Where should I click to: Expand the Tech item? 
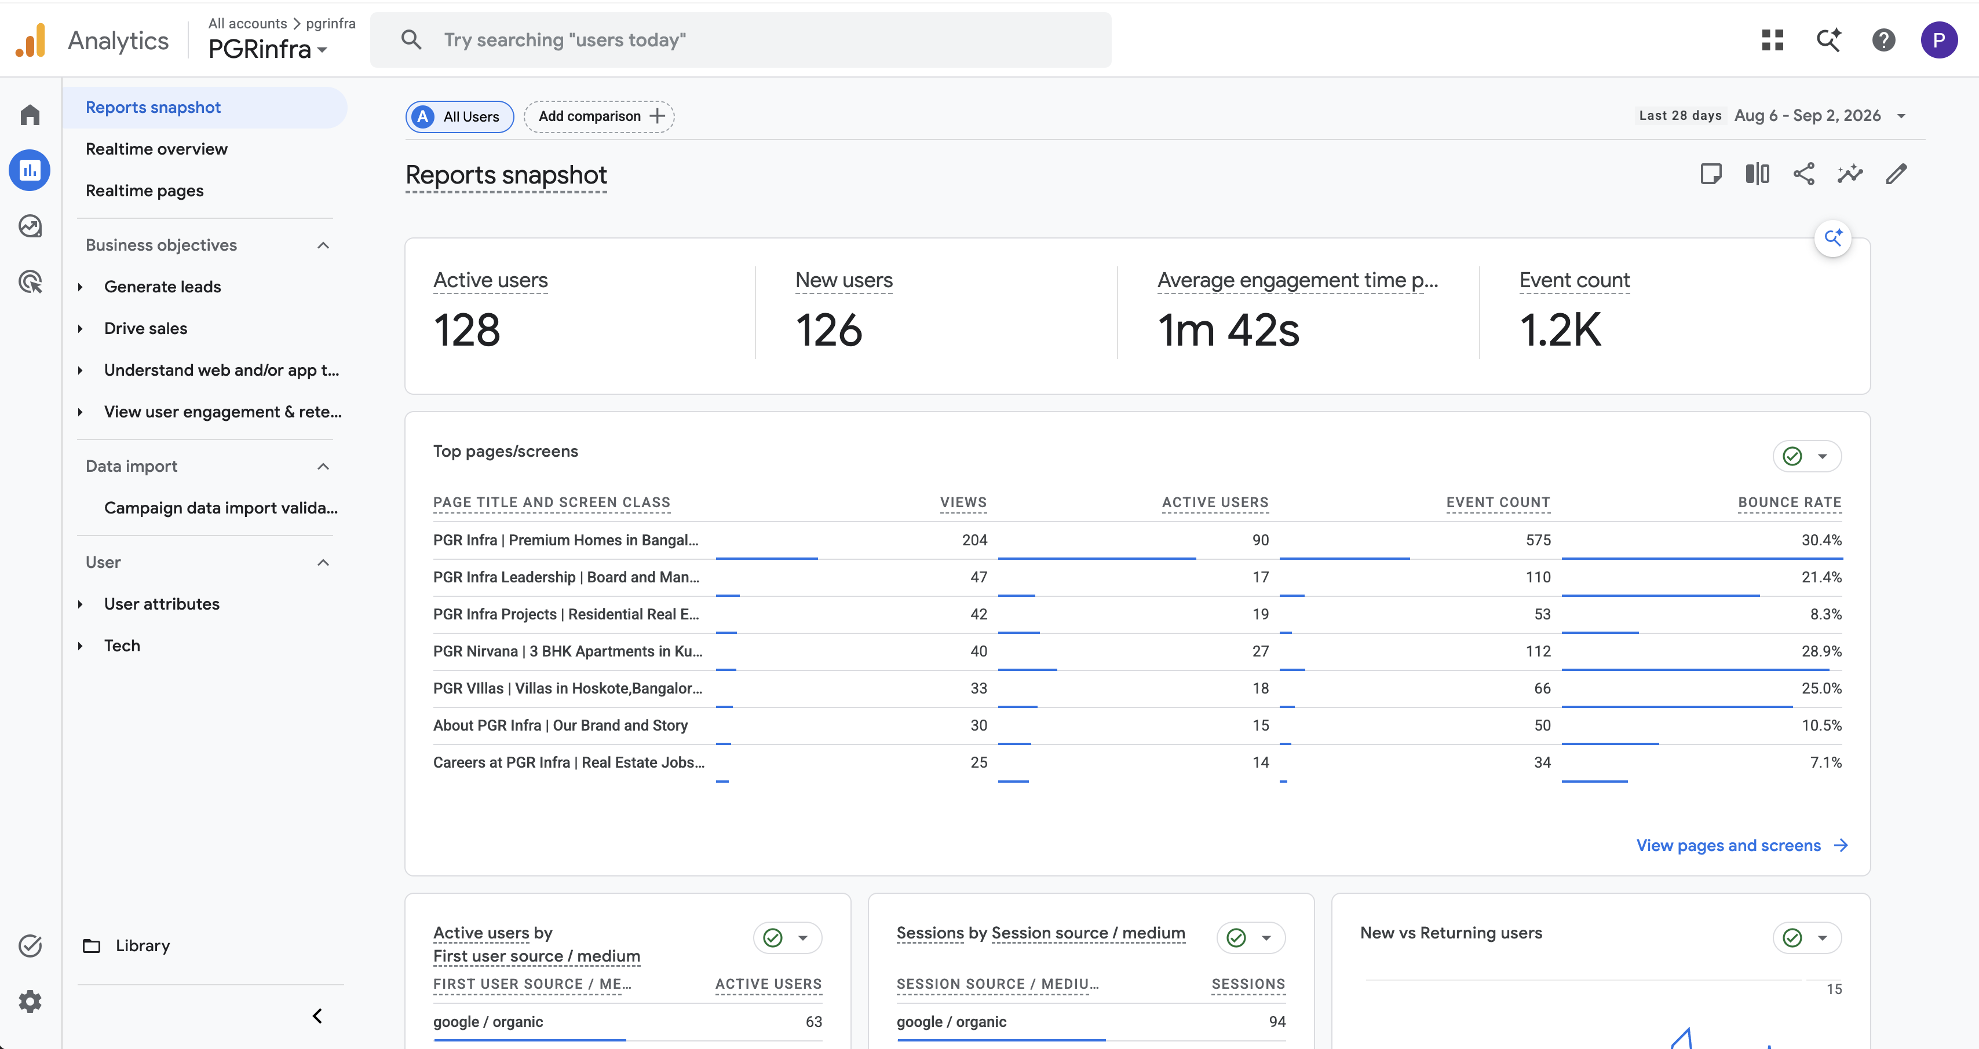click(x=80, y=646)
